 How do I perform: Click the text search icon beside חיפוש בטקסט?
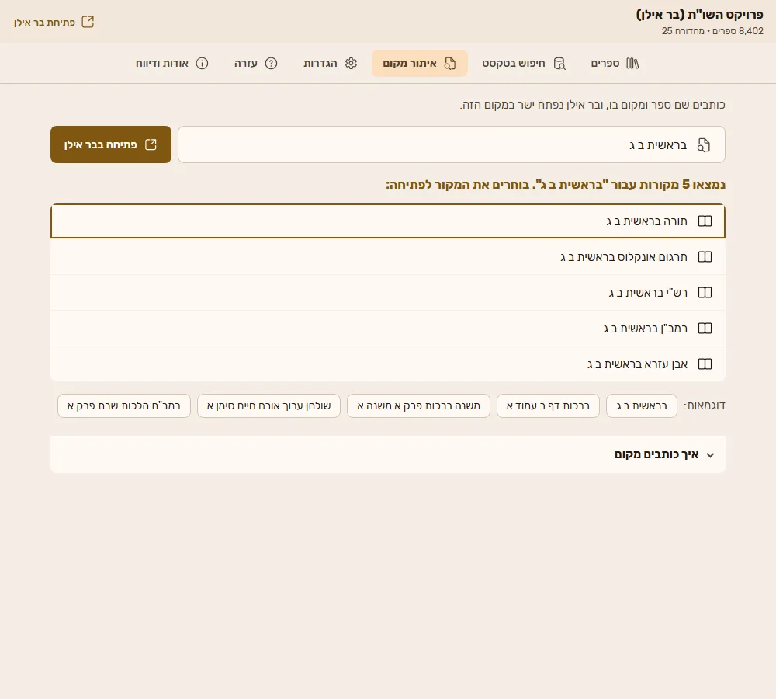click(x=559, y=64)
